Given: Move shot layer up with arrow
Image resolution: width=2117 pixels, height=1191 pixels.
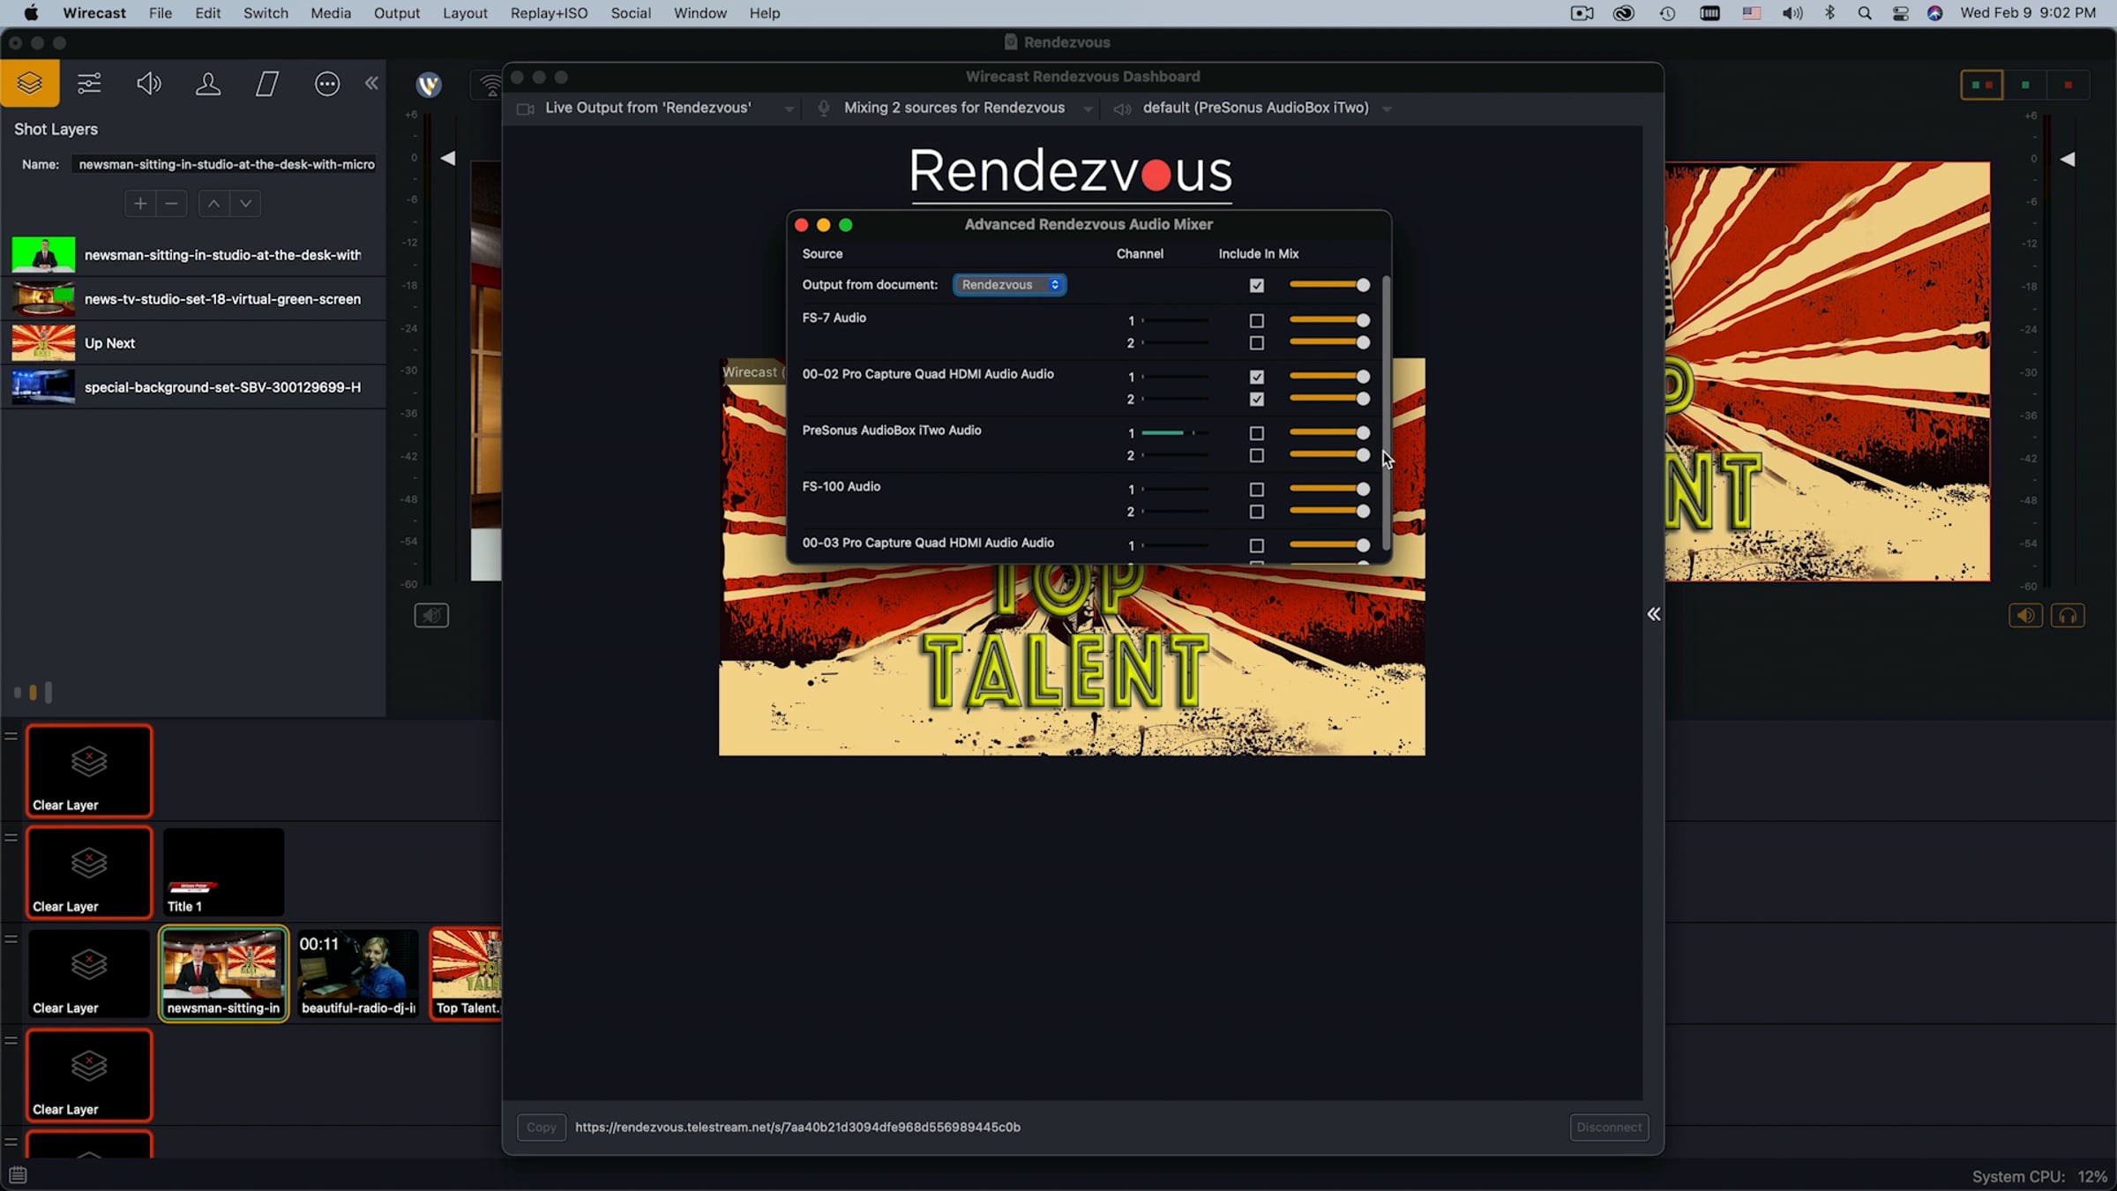Looking at the screenshot, I should point(213,204).
